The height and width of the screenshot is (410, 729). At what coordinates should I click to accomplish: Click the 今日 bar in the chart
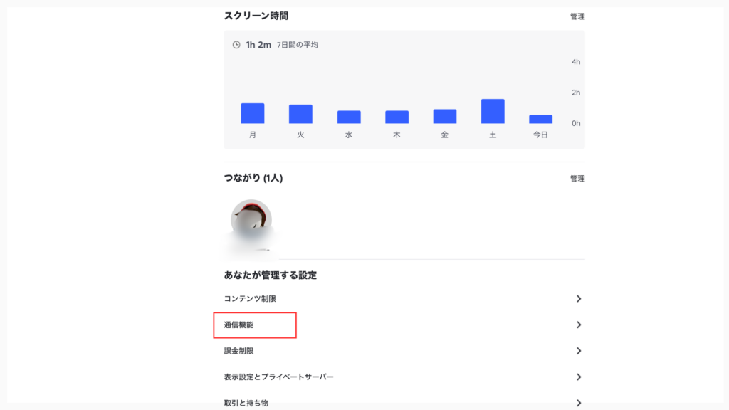[x=541, y=119]
